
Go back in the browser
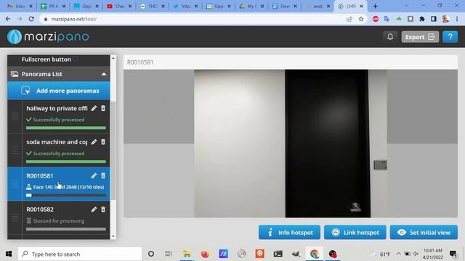click(x=8, y=19)
